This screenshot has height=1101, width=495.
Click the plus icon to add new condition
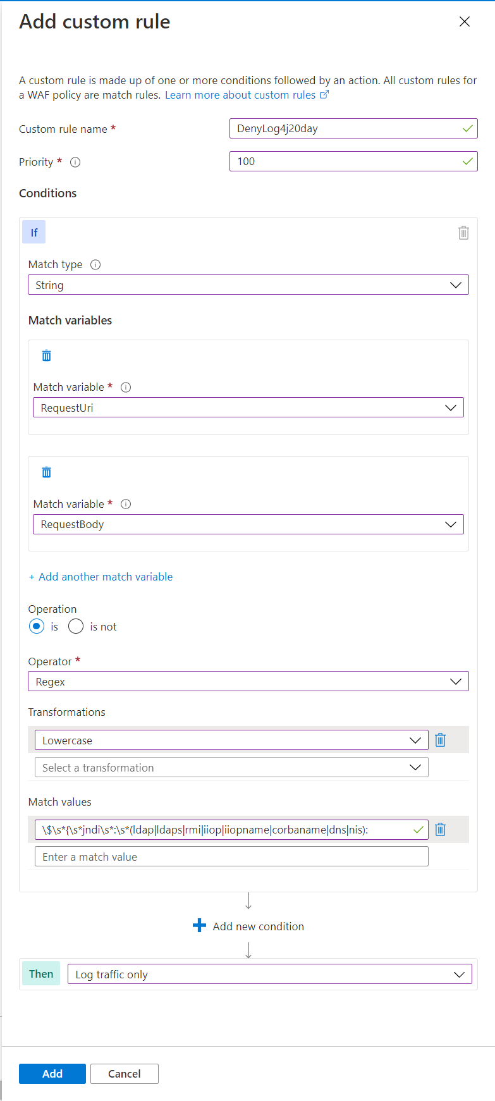click(199, 926)
